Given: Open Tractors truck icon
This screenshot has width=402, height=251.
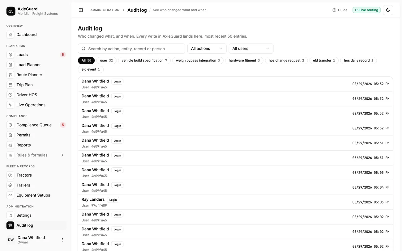Looking at the screenshot, I should click(x=11, y=175).
